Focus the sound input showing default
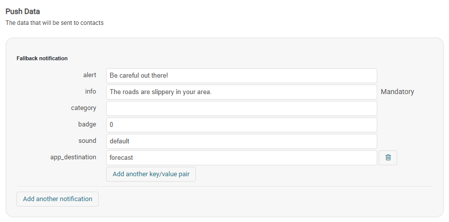The width and height of the screenshot is (449, 222). click(241, 141)
